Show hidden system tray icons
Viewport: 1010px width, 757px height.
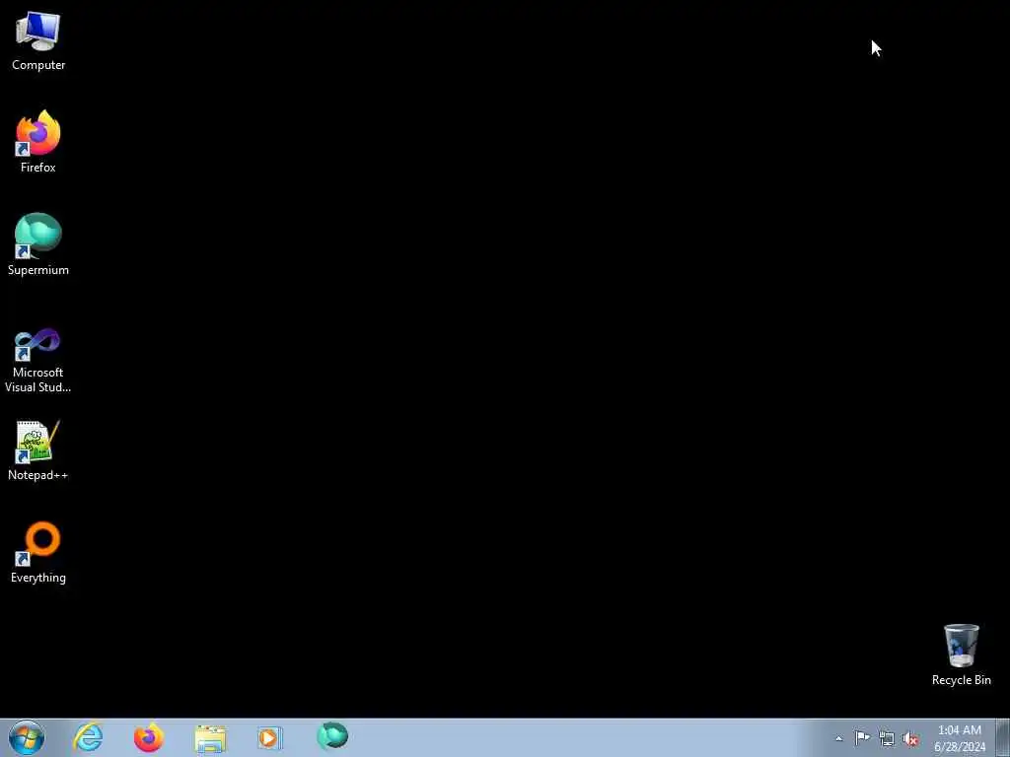pyautogui.click(x=838, y=738)
